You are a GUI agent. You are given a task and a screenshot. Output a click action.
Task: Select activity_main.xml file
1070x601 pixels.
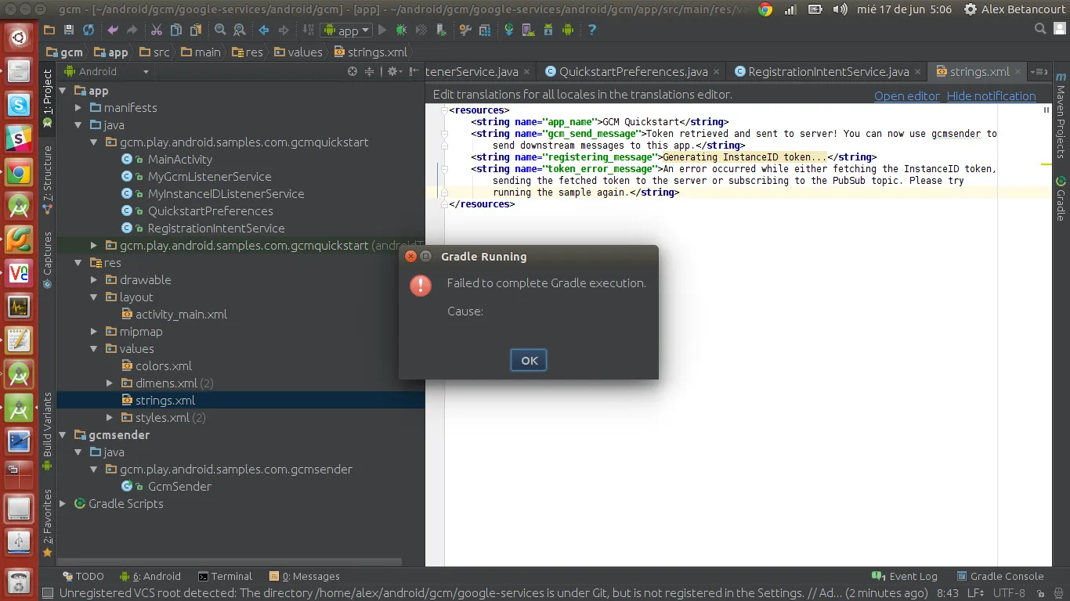tap(181, 315)
